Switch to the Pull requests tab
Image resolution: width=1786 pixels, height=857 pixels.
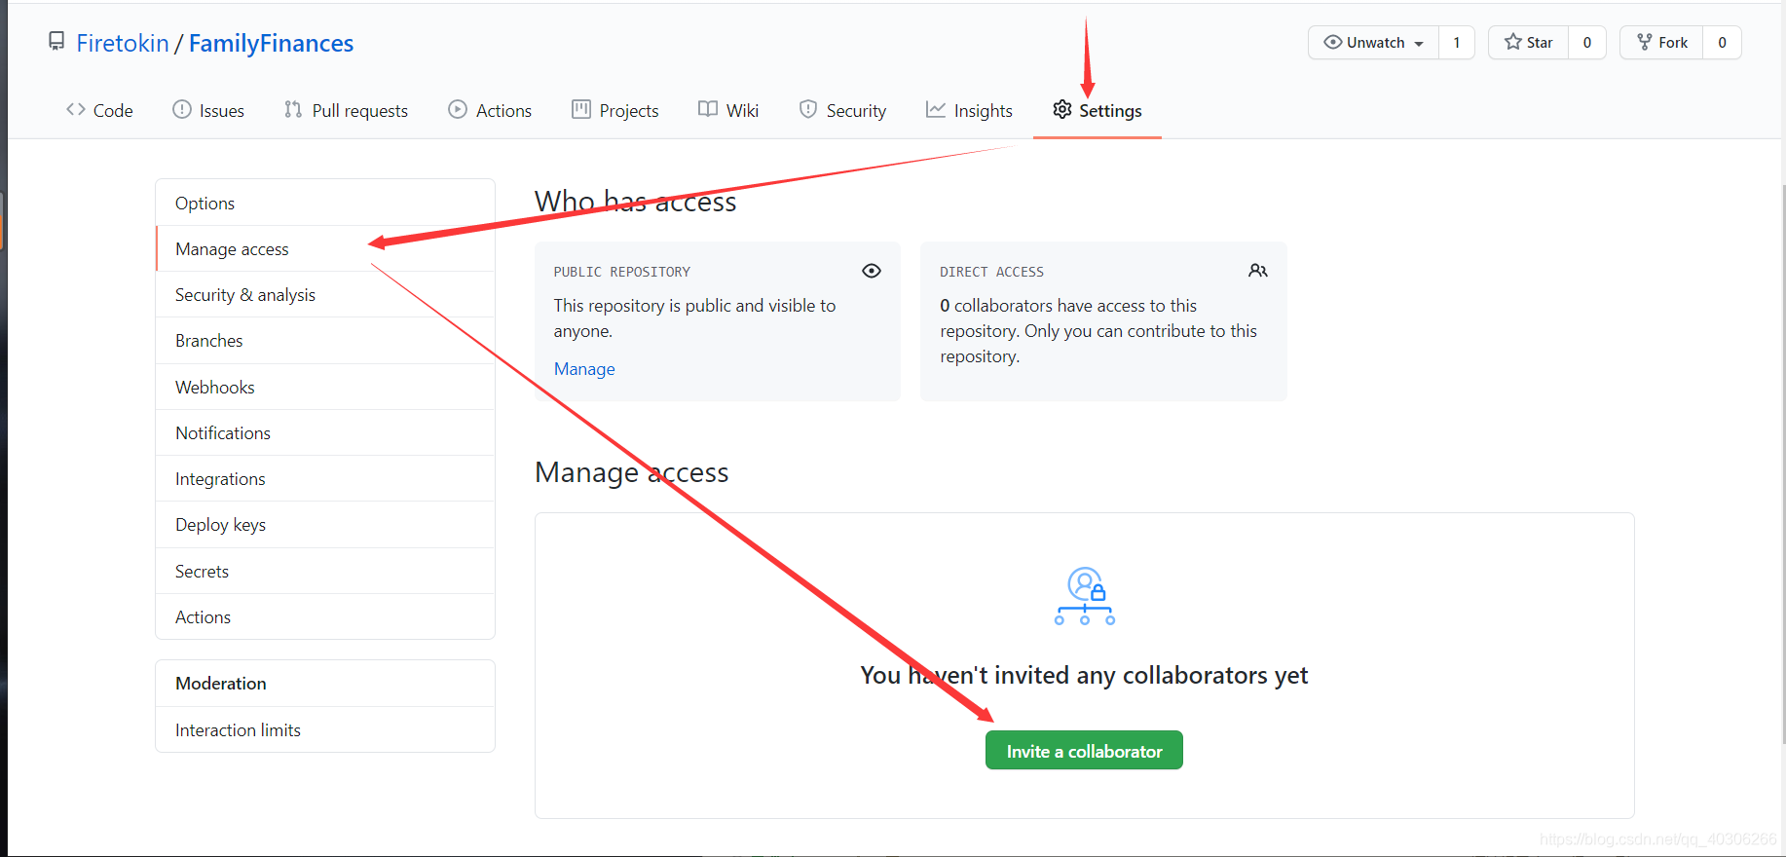[x=346, y=110]
